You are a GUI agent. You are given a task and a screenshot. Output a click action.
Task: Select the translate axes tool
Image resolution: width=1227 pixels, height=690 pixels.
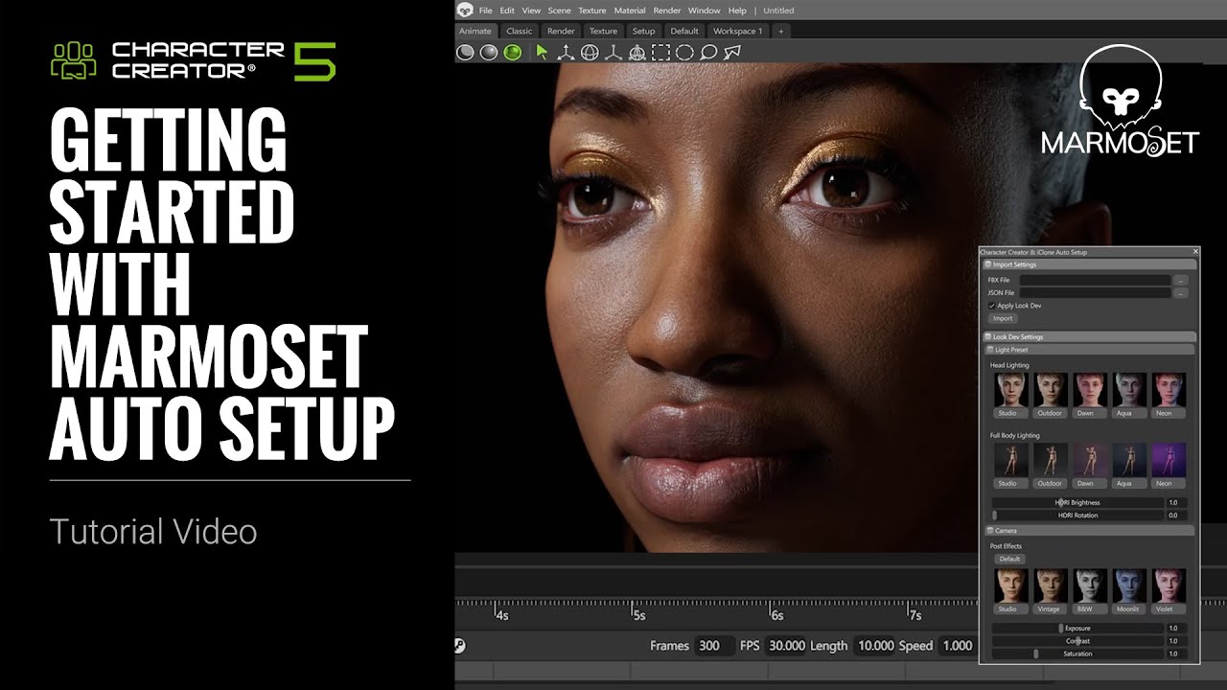566,53
